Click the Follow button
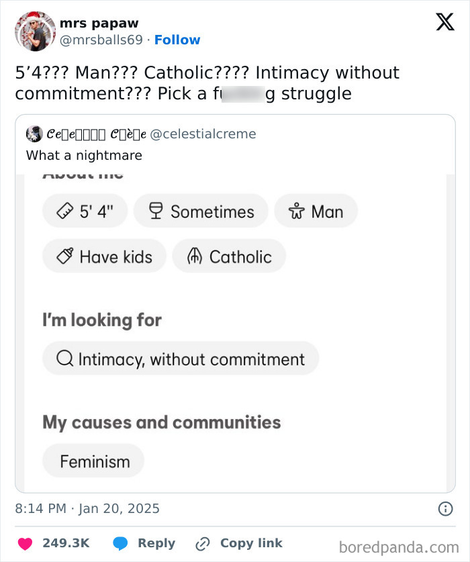This screenshot has height=562, width=470. [177, 40]
